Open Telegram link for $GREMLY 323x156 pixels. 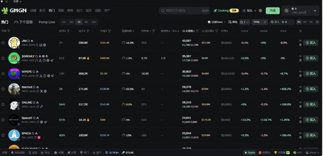tap(52, 60)
